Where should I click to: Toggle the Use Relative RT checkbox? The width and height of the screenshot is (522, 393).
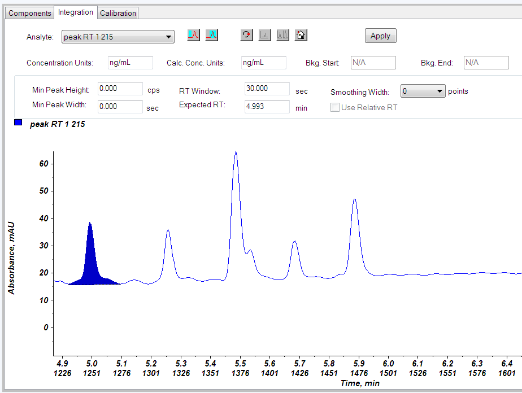point(335,107)
